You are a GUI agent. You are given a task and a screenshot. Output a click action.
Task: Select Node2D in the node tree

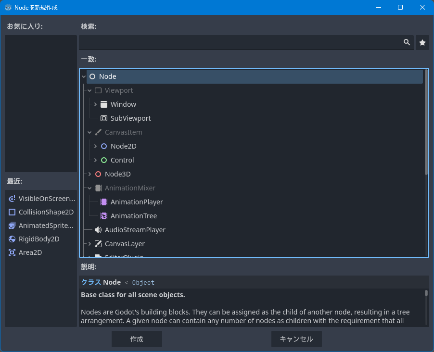pyautogui.click(x=124, y=146)
